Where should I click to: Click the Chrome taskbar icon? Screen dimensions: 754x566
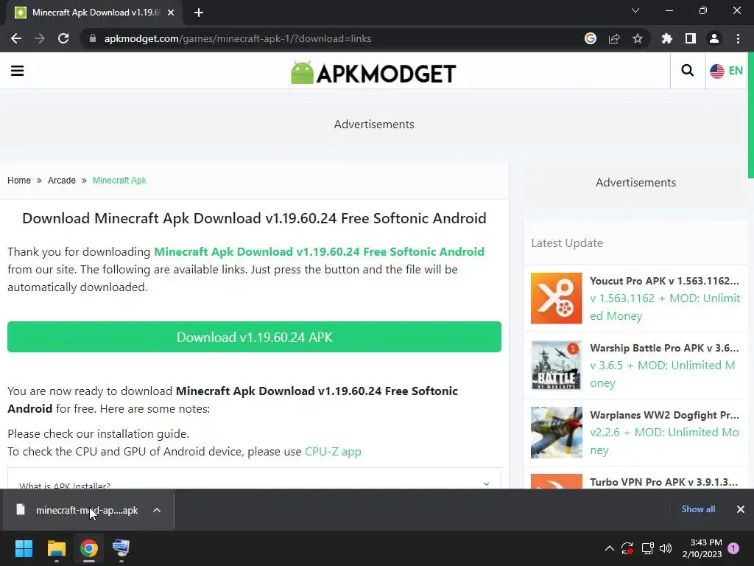pyautogui.click(x=89, y=548)
